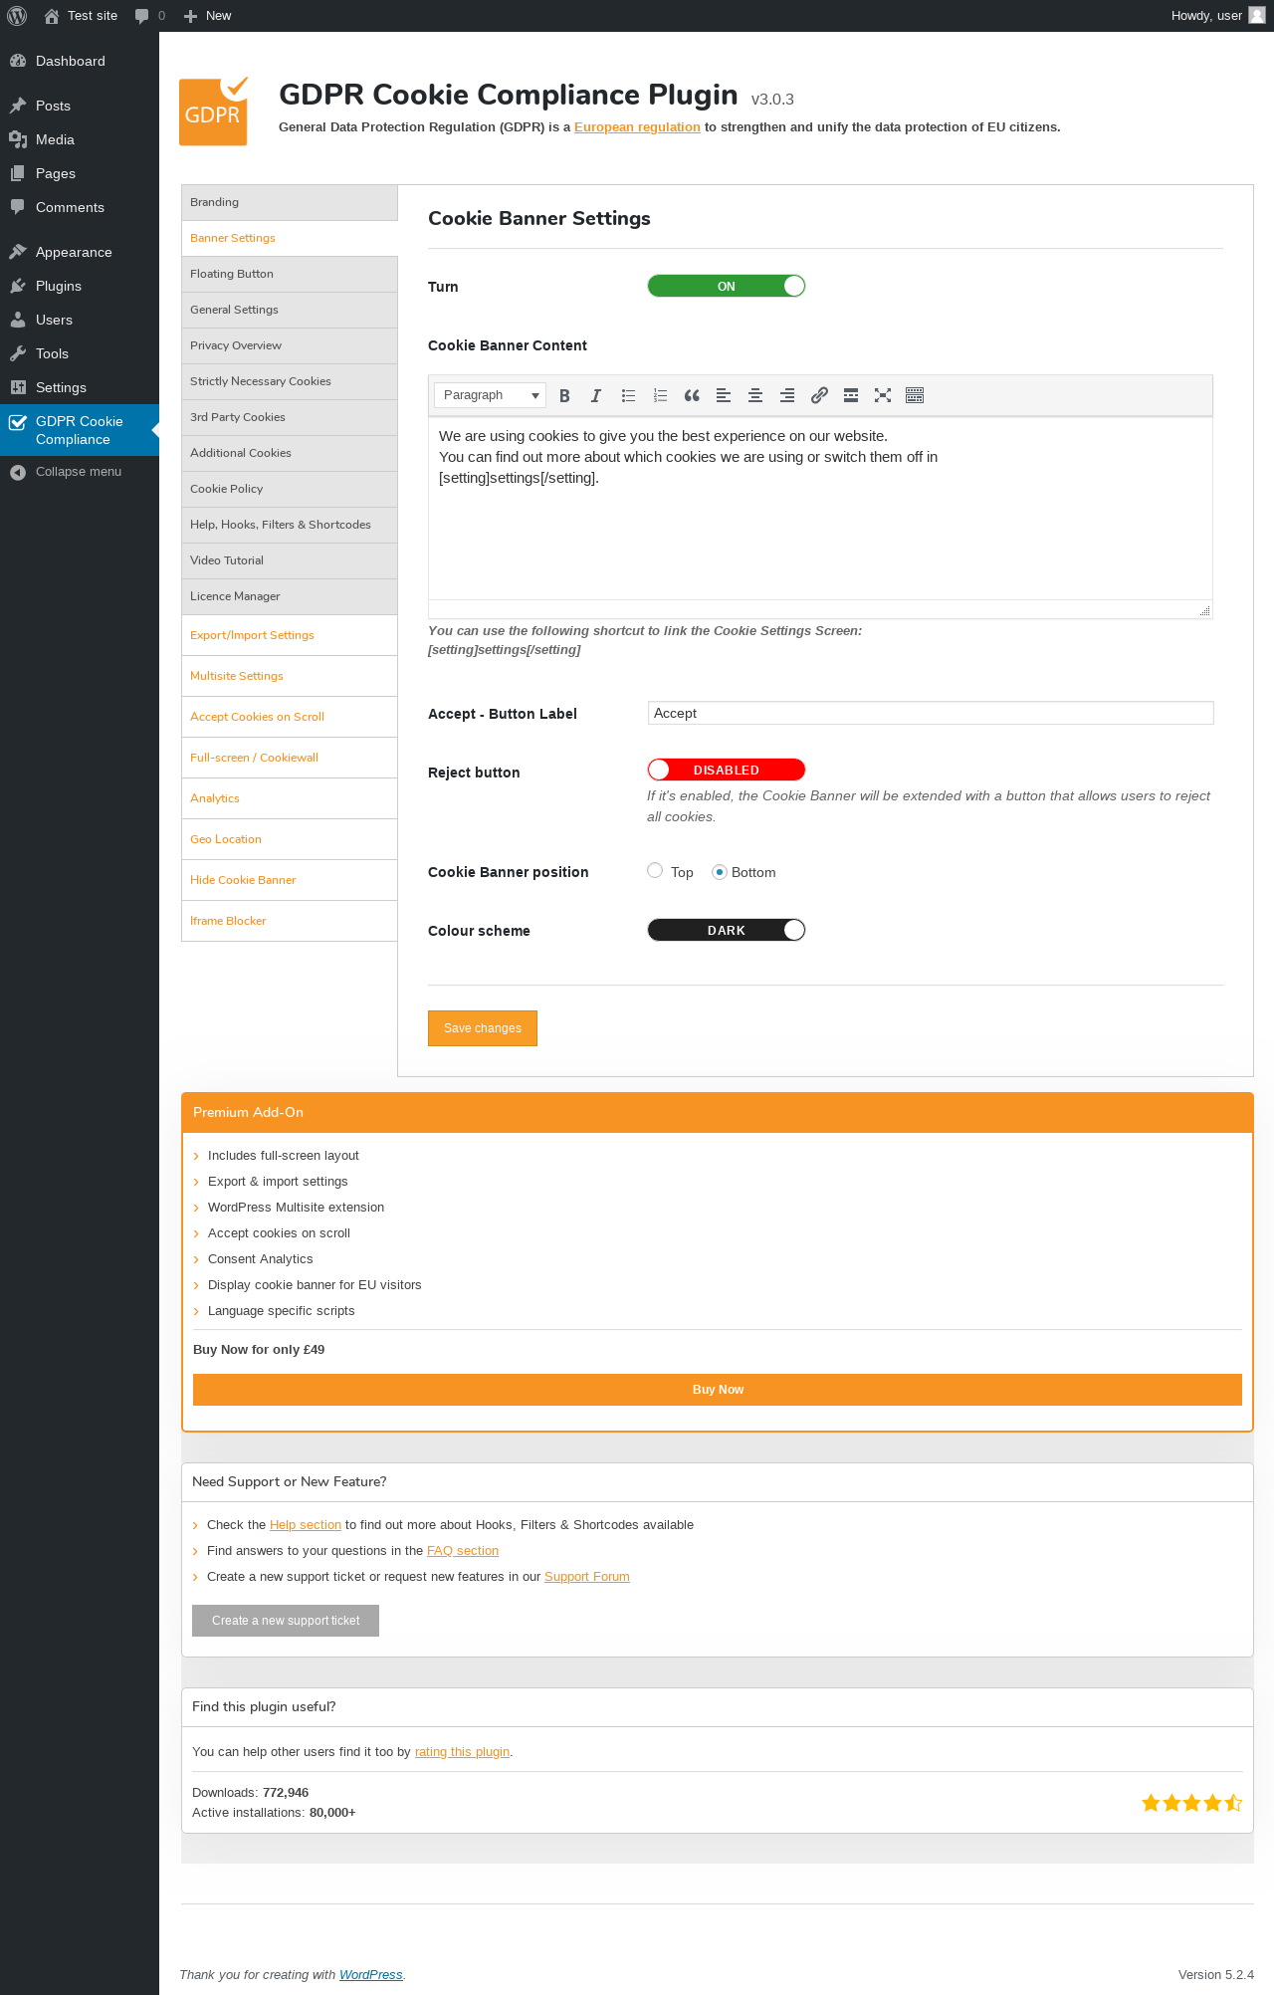Click the Accept button label field
This screenshot has width=1274, height=1995.
931,713
